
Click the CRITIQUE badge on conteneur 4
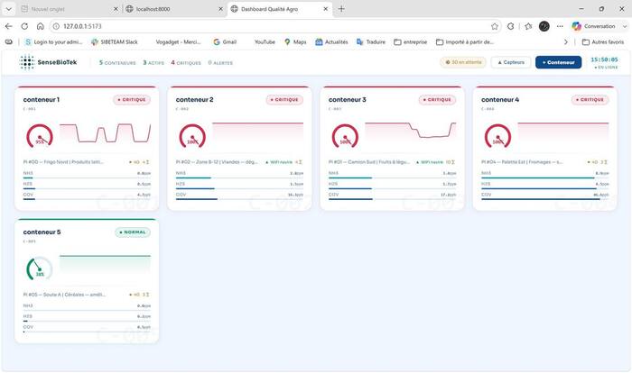590,99
